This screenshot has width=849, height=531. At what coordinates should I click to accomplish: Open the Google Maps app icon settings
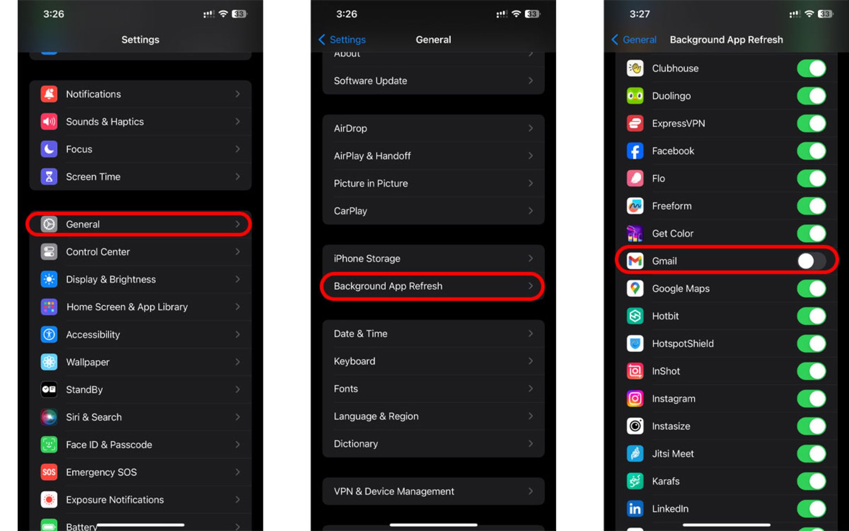[x=636, y=288]
